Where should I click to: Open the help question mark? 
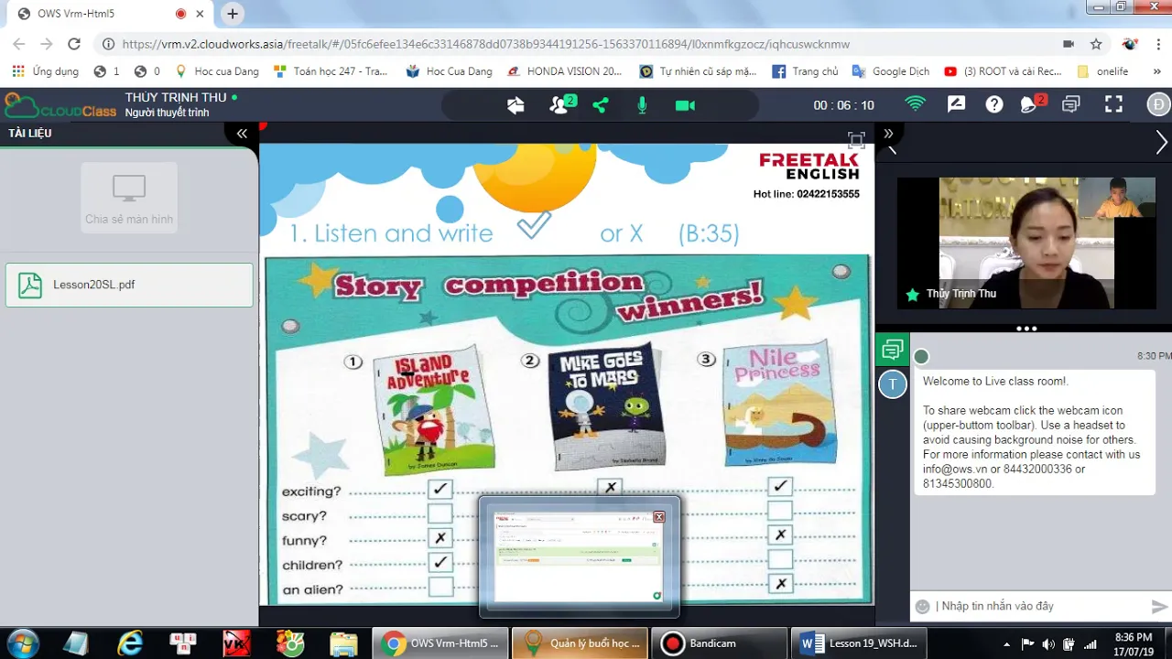click(993, 104)
